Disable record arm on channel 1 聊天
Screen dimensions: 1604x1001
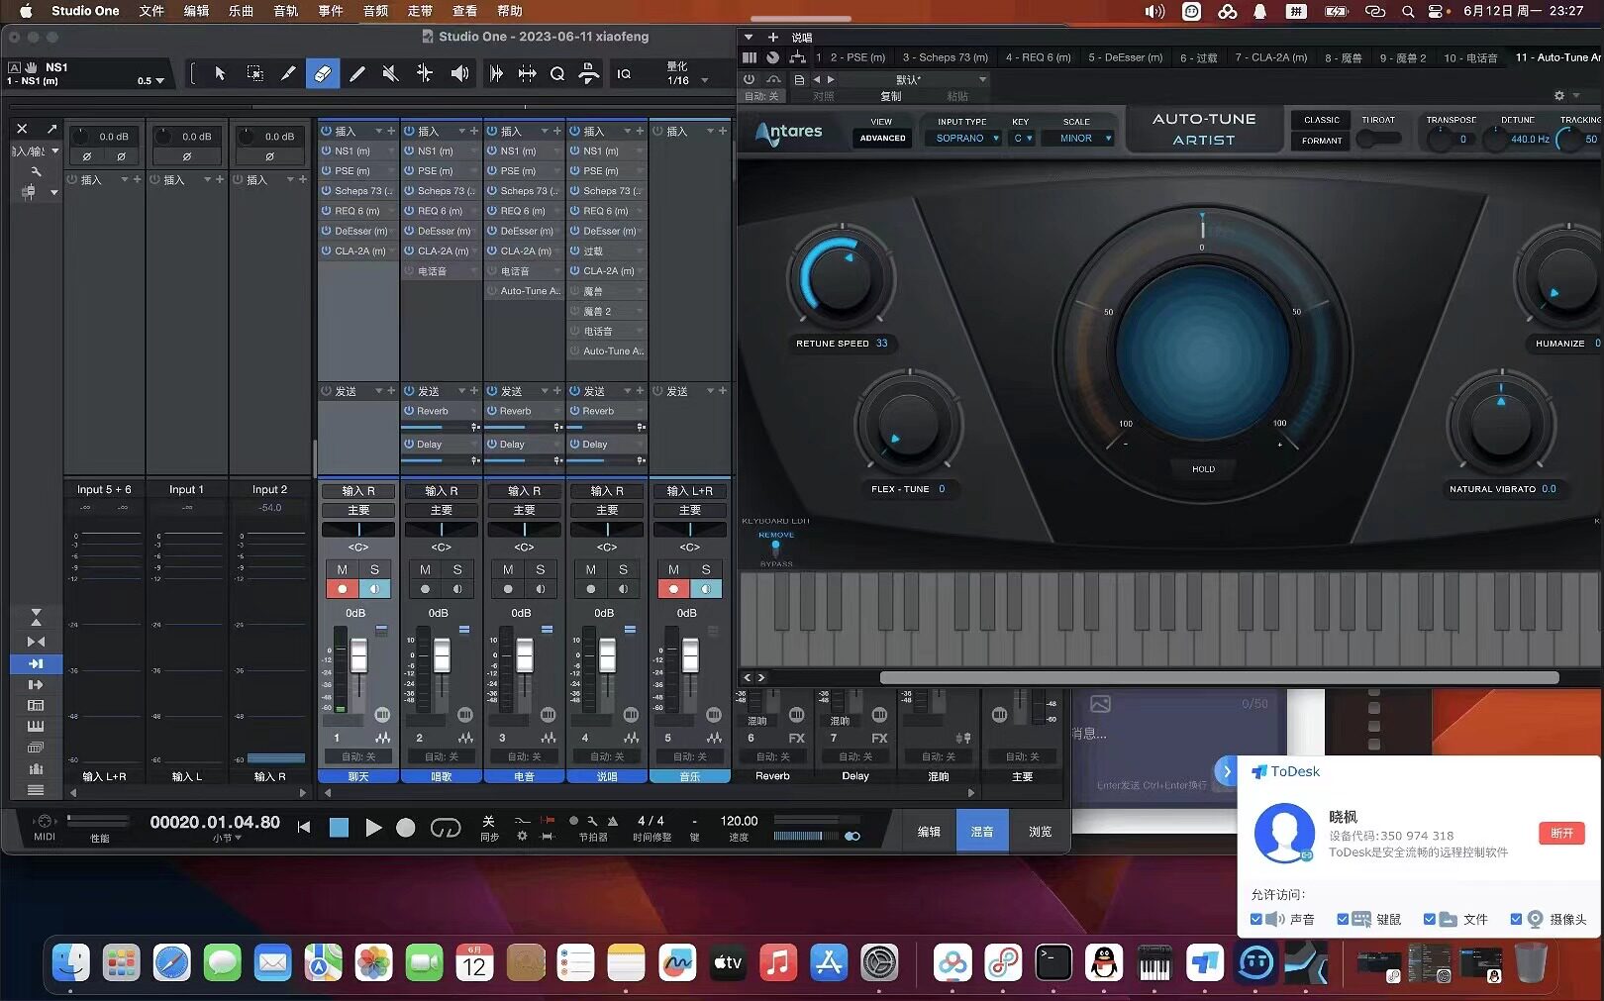(343, 589)
